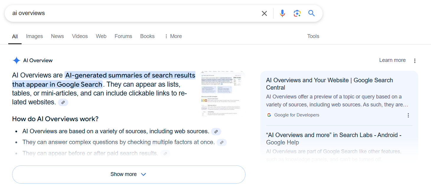
Task: Focus the search field containing 'ai overviews'
Action: [x=134, y=13]
